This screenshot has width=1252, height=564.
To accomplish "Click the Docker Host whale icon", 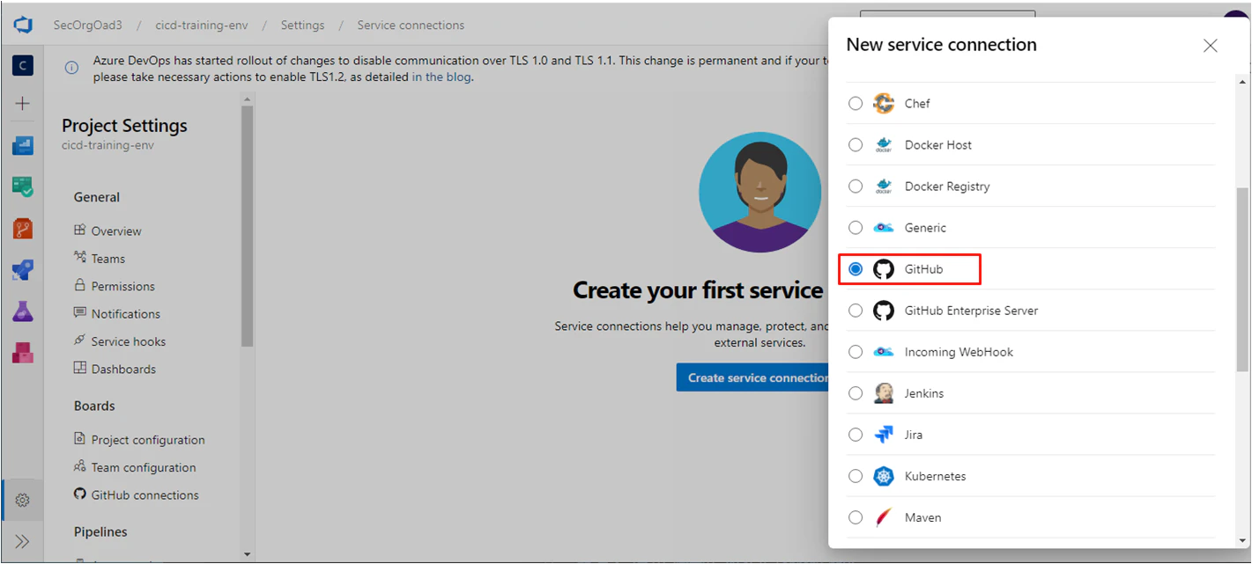I will [884, 145].
